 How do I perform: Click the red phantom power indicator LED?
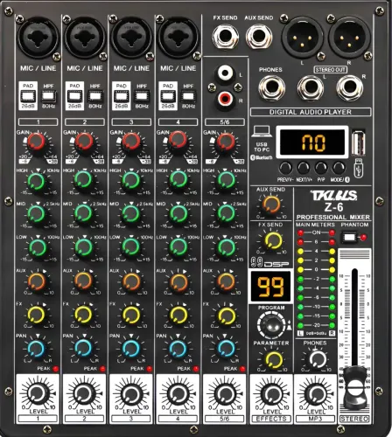coord(363,237)
